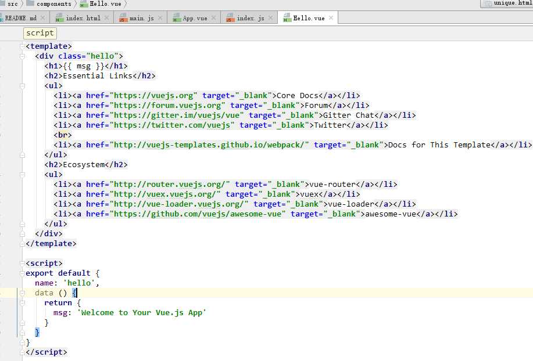Click the App.vue tab file icon

[177, 17]
